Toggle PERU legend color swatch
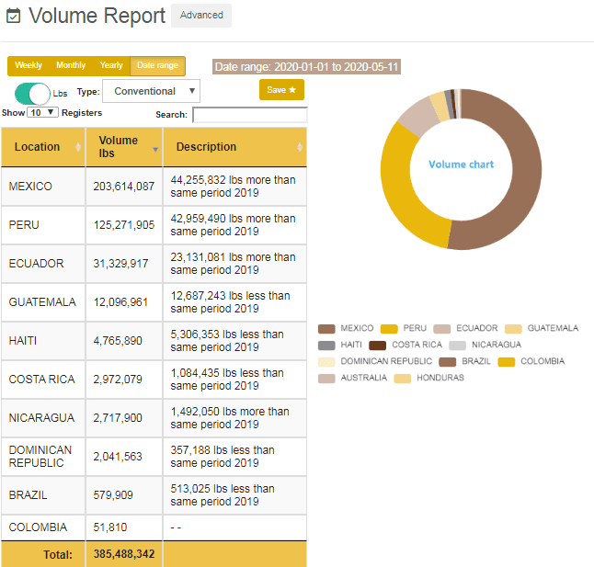594x567 pixels. tap(389, 329)
